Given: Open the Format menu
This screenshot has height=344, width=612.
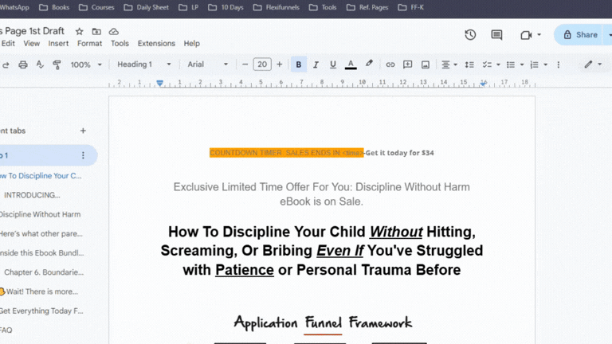Looking at the screenshot, I should click(x=89, y=43).
